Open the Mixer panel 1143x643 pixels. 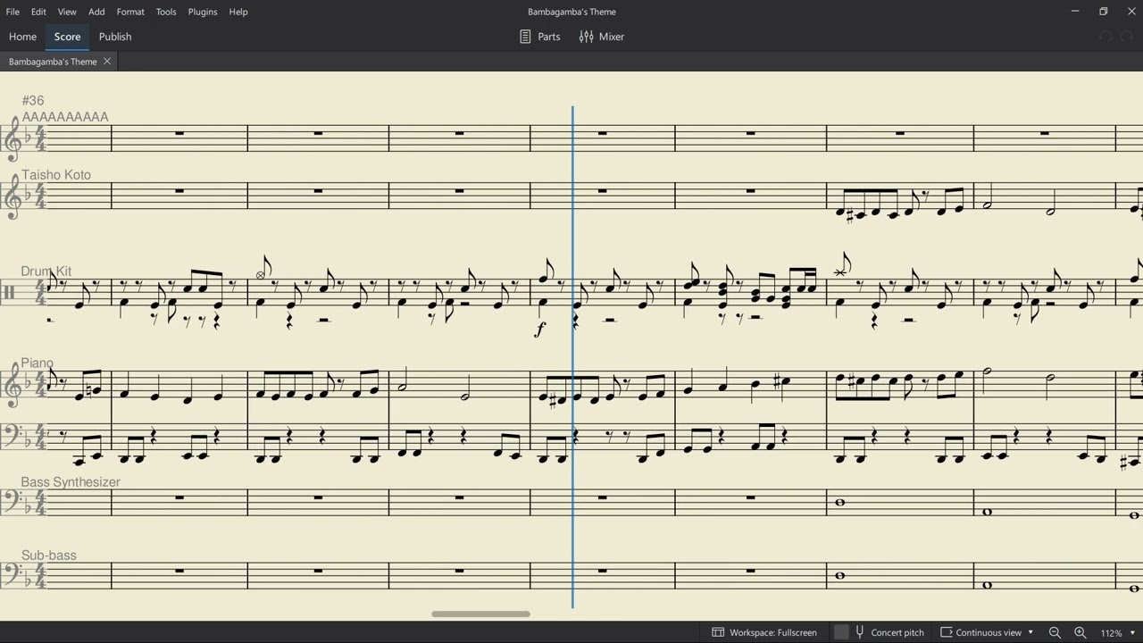click(x=602, y=37)
